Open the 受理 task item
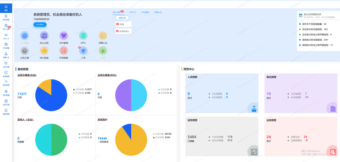 123,24
